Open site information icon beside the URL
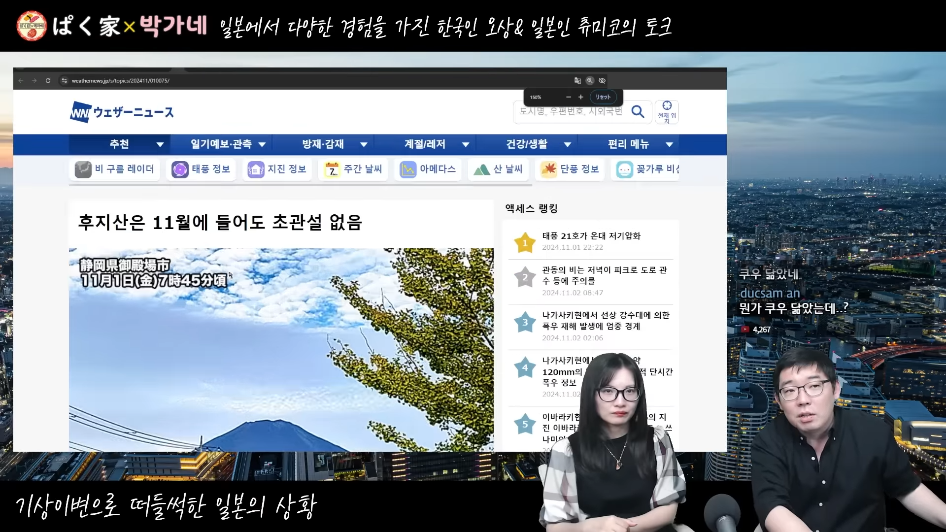 click(64, 80)
